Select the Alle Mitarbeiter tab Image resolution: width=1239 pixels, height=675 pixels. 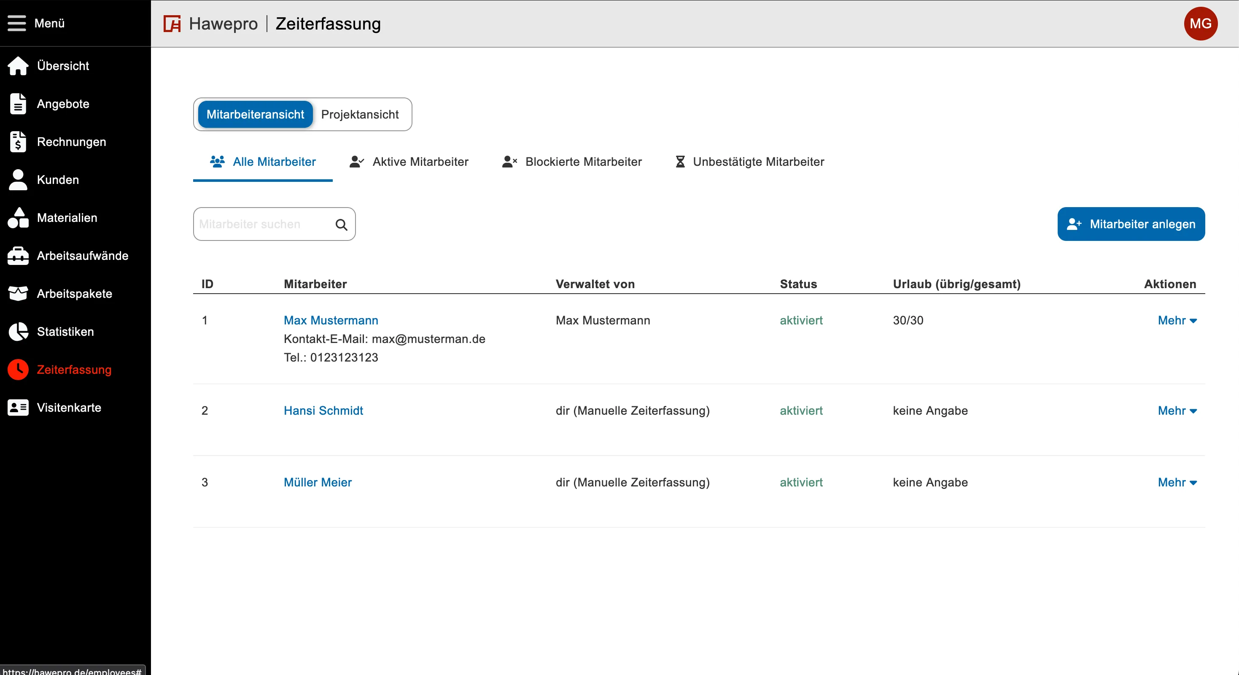coord(263,162)
